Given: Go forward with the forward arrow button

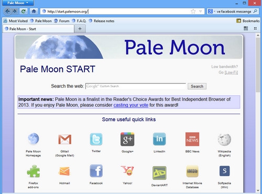Looking at the screenshot, I should coord(15,12).
